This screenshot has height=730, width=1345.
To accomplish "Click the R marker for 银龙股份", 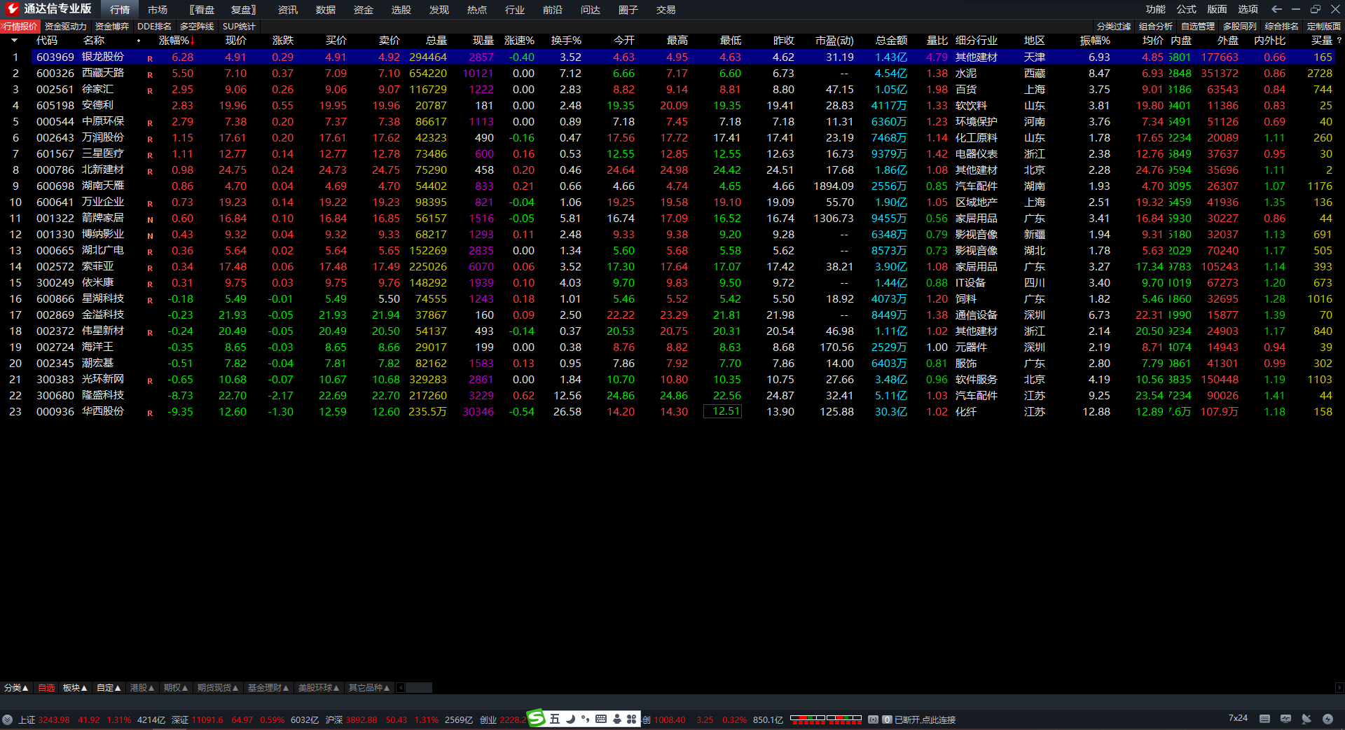I will point(150,58).
